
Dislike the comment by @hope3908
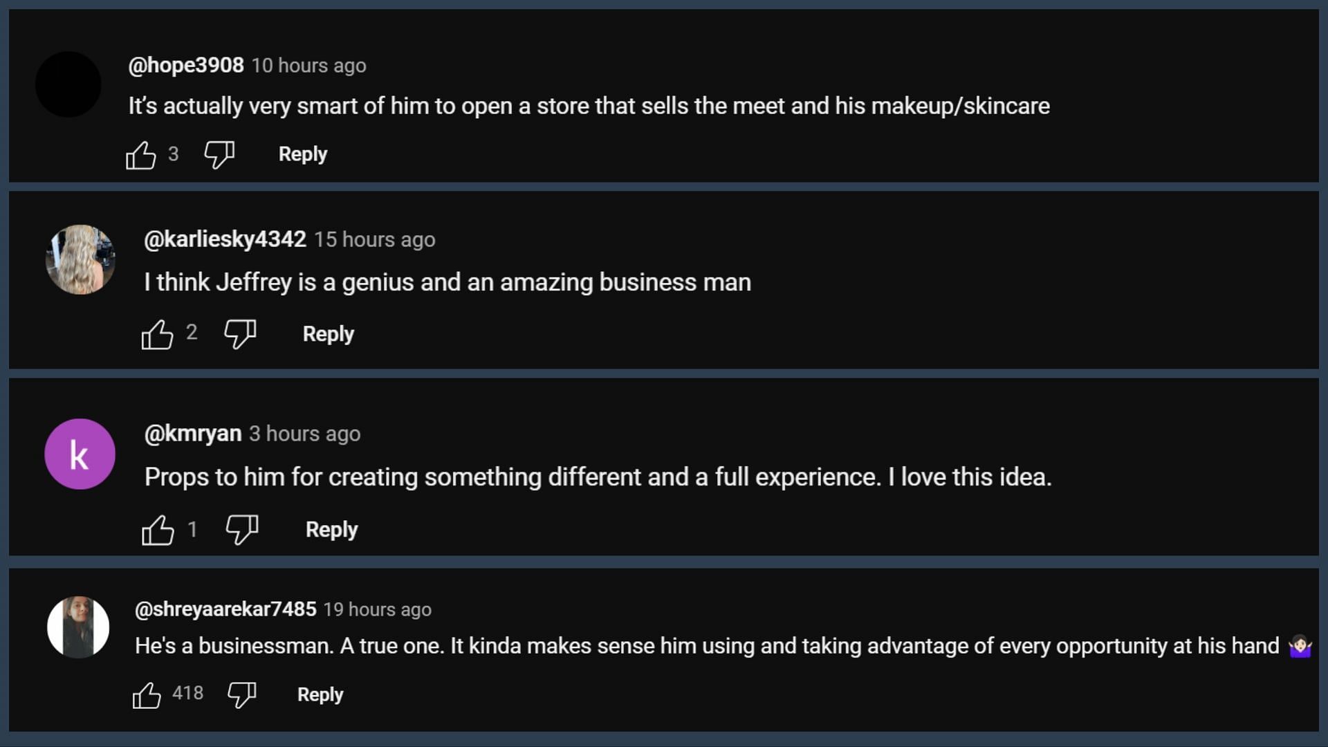pyautogui.click(x=219, y=155)
